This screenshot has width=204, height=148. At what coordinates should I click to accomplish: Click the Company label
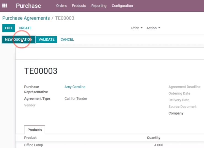(x=176, y=113)
